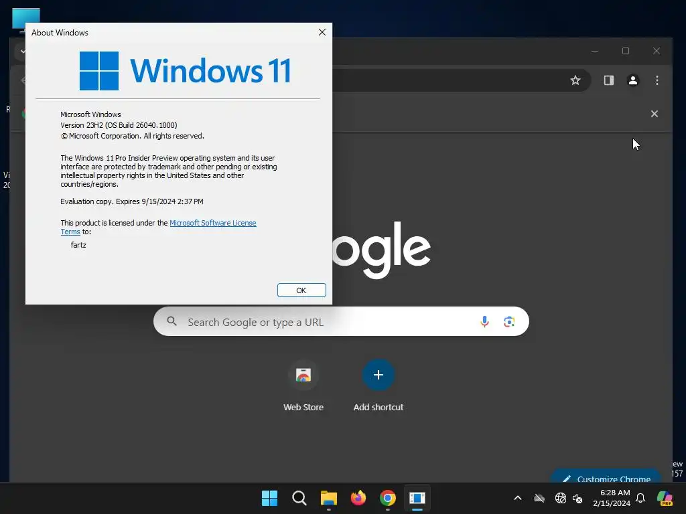Launch Firefox from the taskbar

coord(358,498)
